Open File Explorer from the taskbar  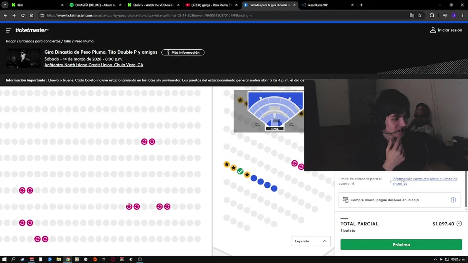click(58, 259)
